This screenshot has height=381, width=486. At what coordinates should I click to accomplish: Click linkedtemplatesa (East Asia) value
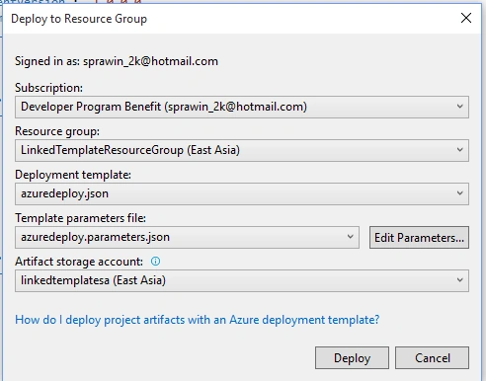(93, 280)
